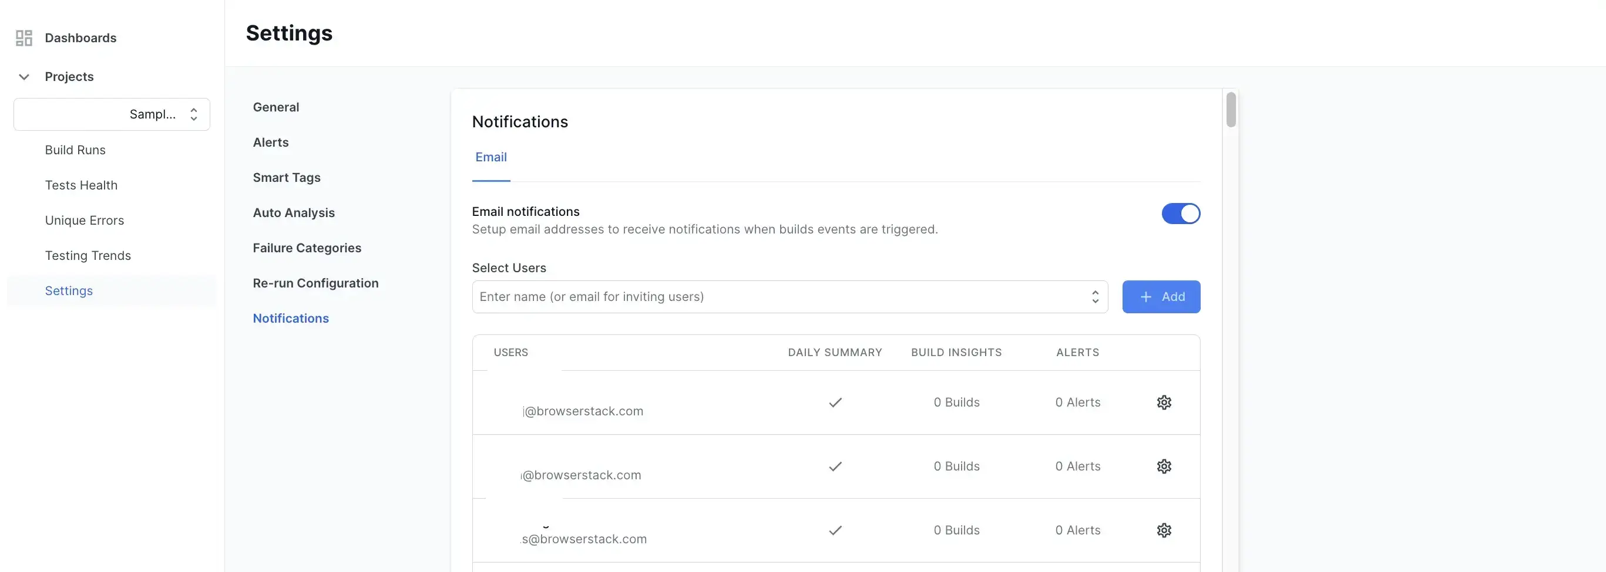Toggle daily summary checkmark for second user
This screenshot has height=572, width=1606.
pos(835,466)
